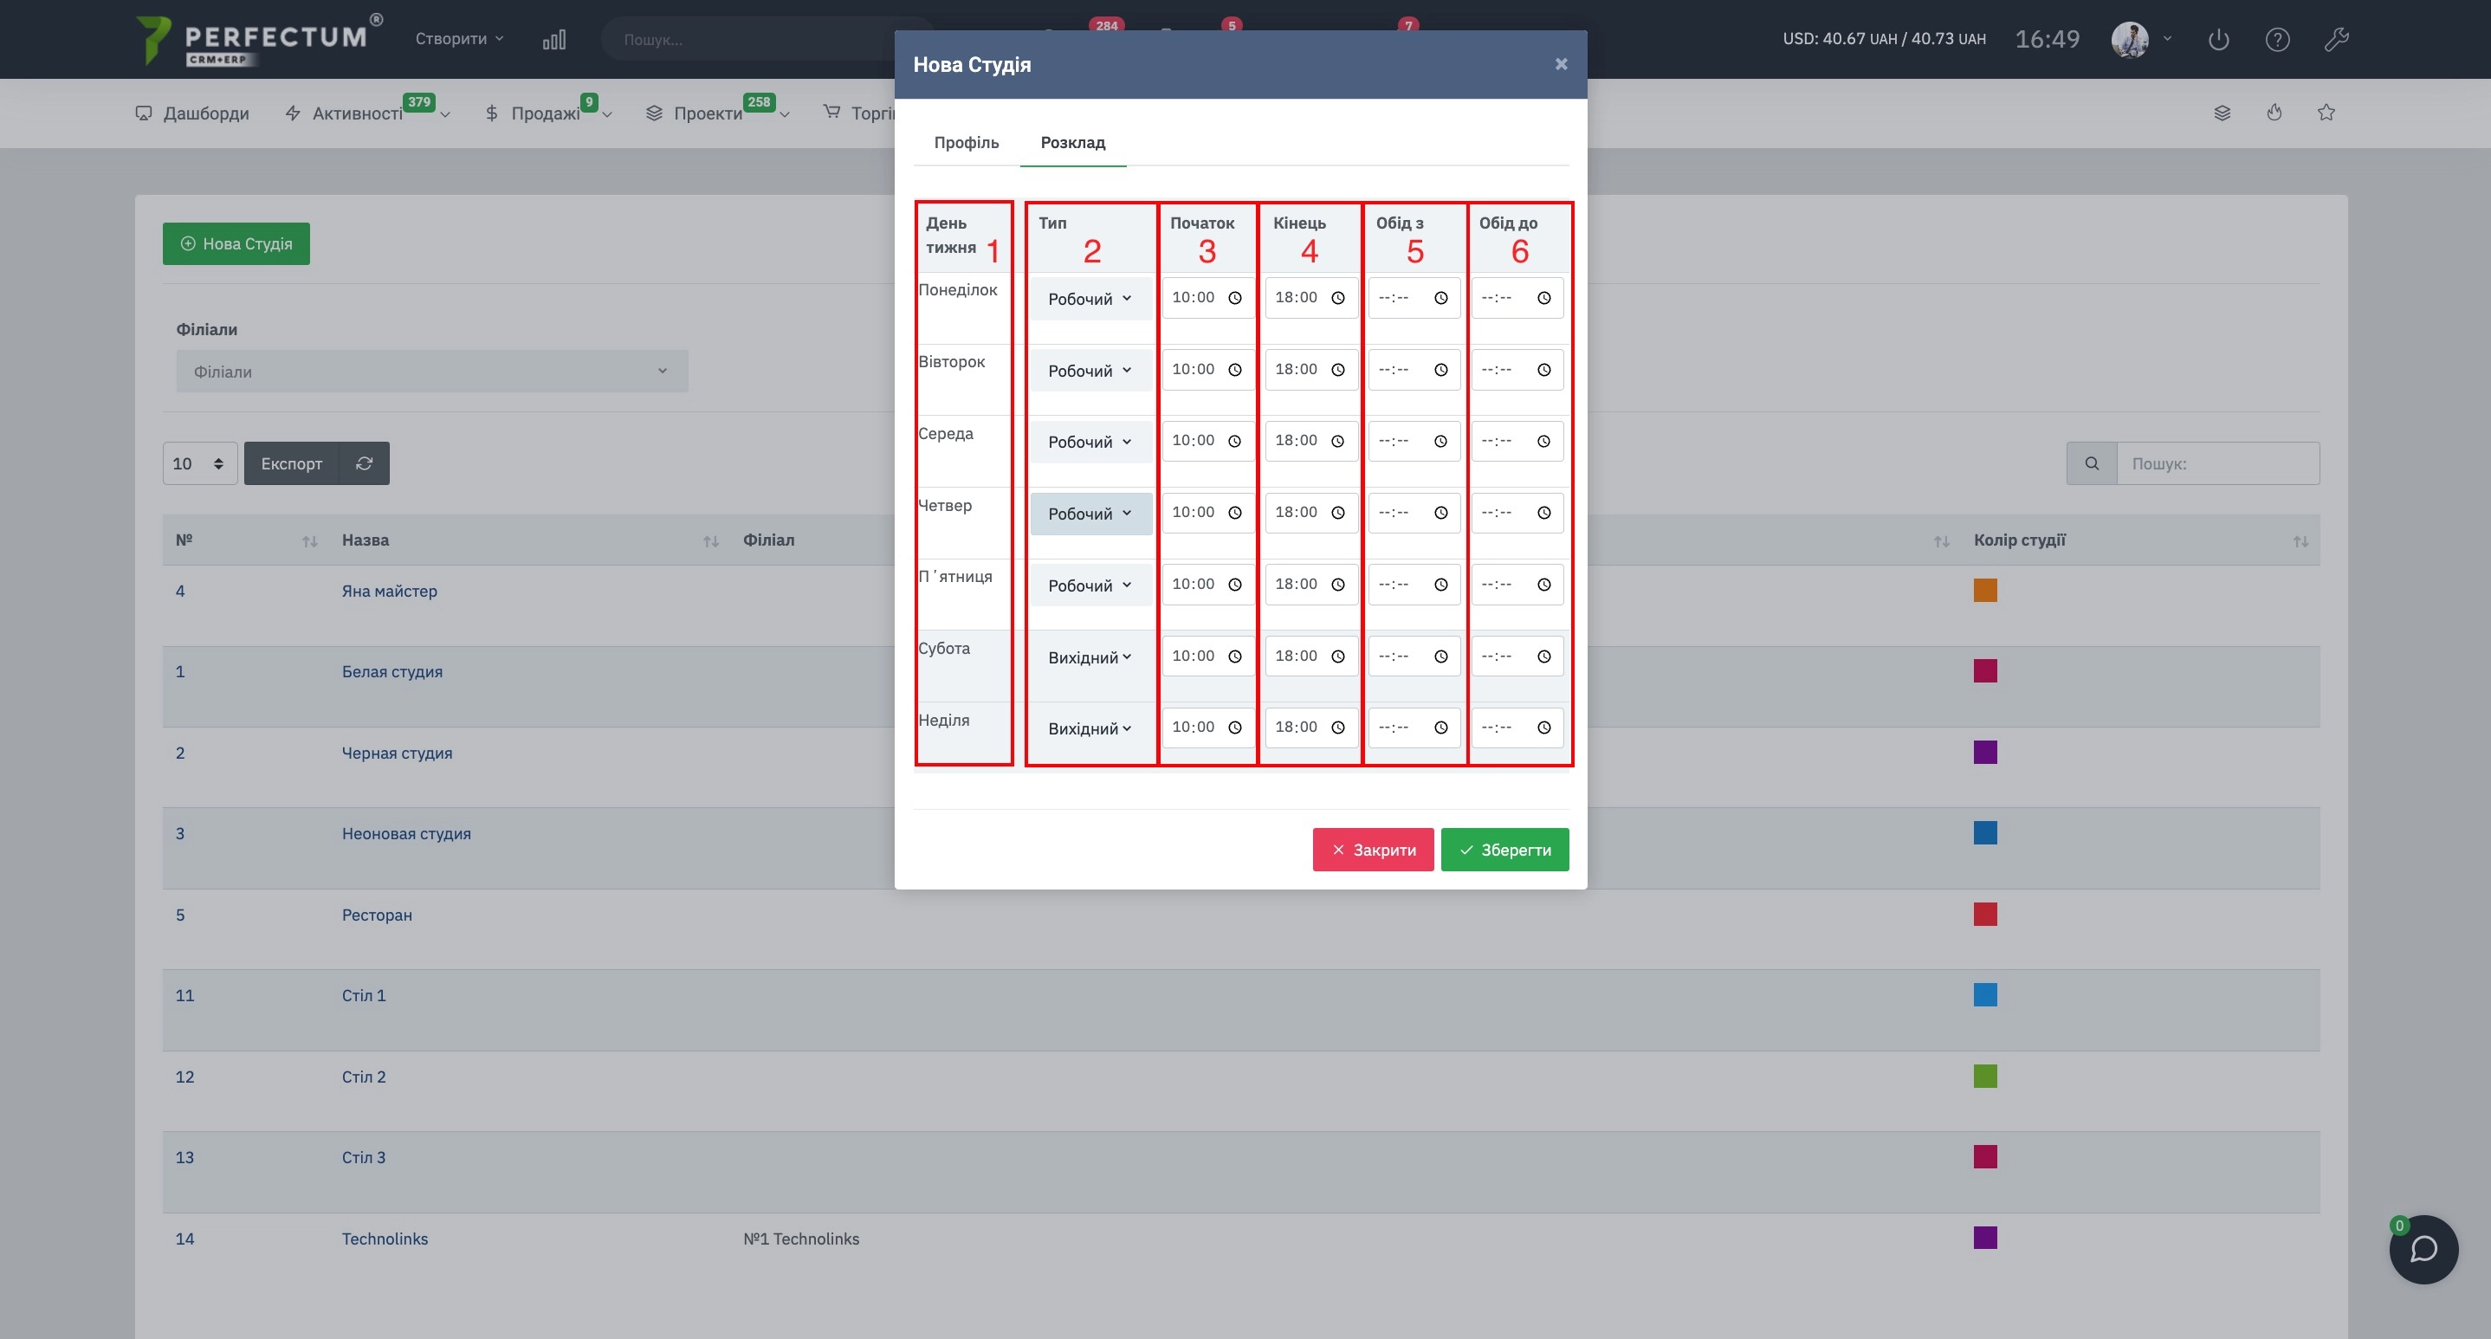Click the power logout icon
The height and width of the screenshot is (1339, 2491).
pyautogui.click(x=2218, y=40)
